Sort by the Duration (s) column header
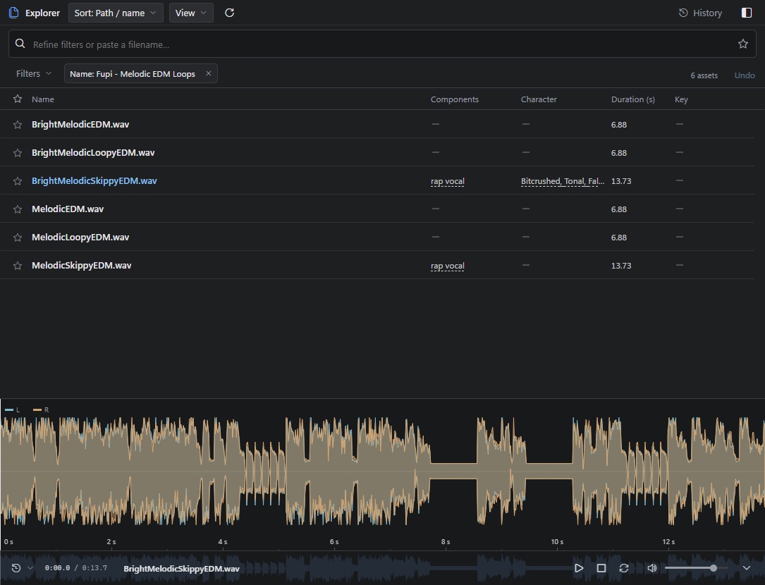 pyautogui.click(x=632, y=99)
